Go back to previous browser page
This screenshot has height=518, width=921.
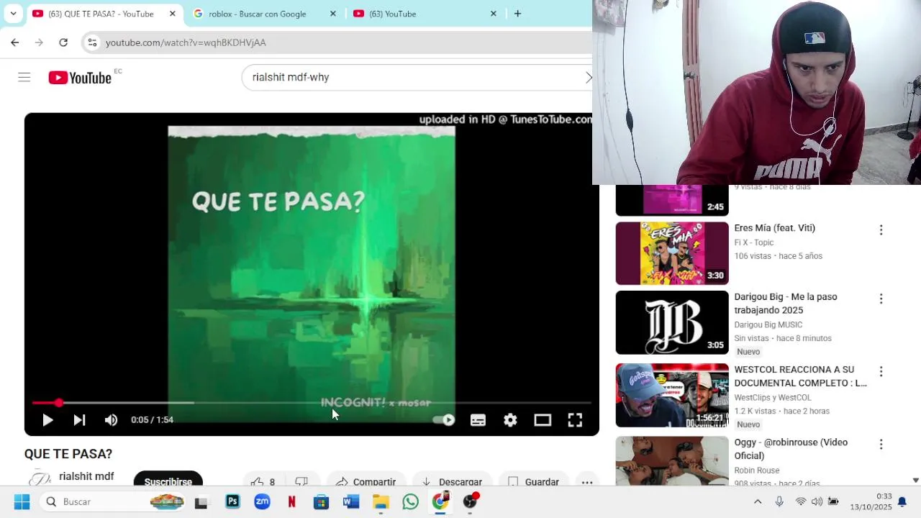click(15, 42)
